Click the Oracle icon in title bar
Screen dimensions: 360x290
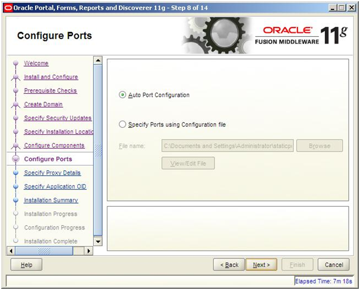7,7
